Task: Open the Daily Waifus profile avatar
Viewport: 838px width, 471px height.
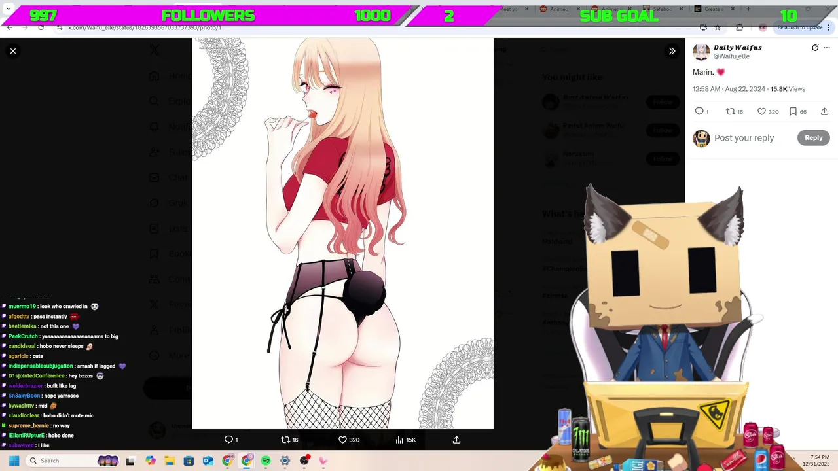Action: coord(701,52)
